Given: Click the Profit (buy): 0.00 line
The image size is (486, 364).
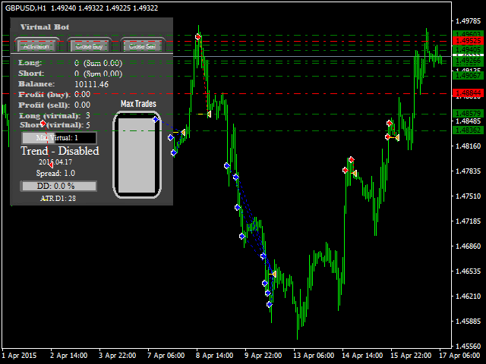Looking at the screenshot, I should 54,94.
